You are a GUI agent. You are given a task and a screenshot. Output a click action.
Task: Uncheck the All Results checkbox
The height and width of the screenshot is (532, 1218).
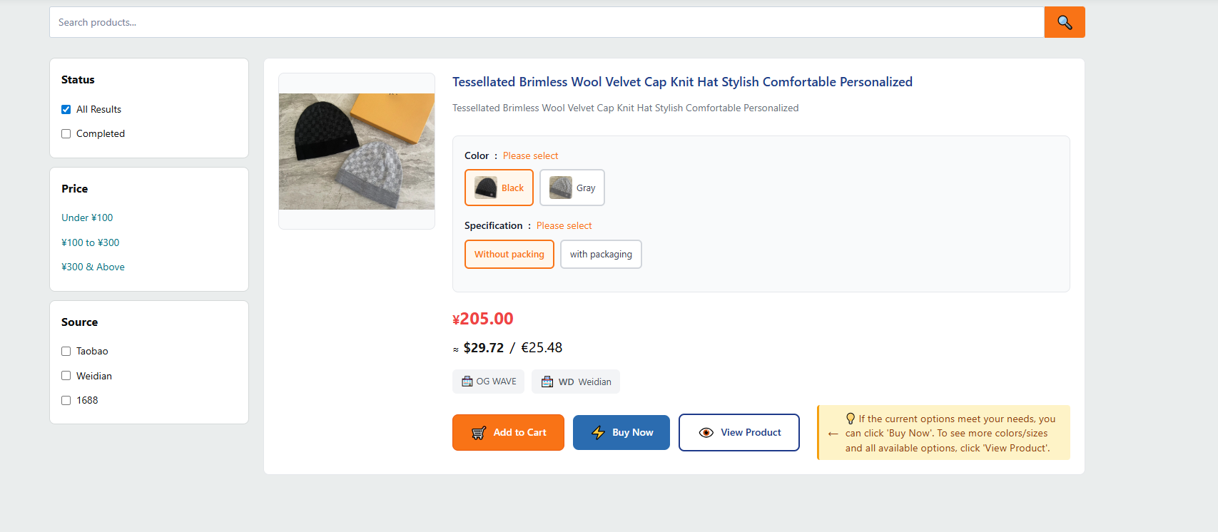click(66, 109)
